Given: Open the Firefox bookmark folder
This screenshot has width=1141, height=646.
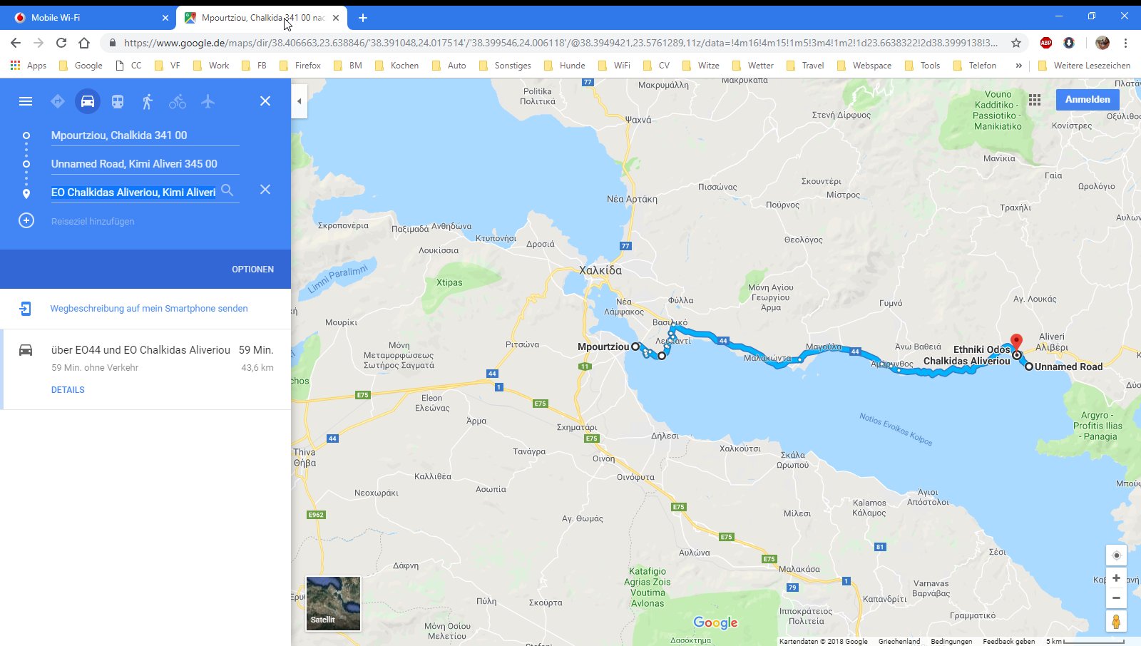Looking at the screenshot, I should [300, 65].
